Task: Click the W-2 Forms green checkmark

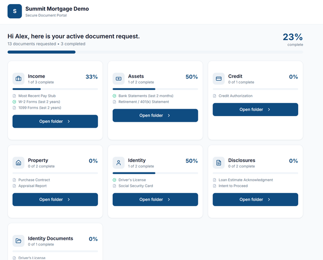Action: (x=14, y=102)
